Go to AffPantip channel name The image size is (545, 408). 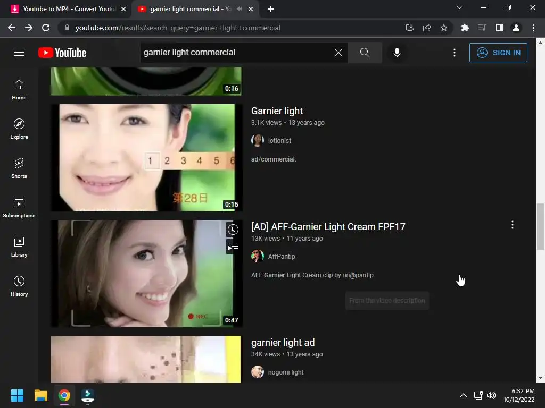click(282, 257)
